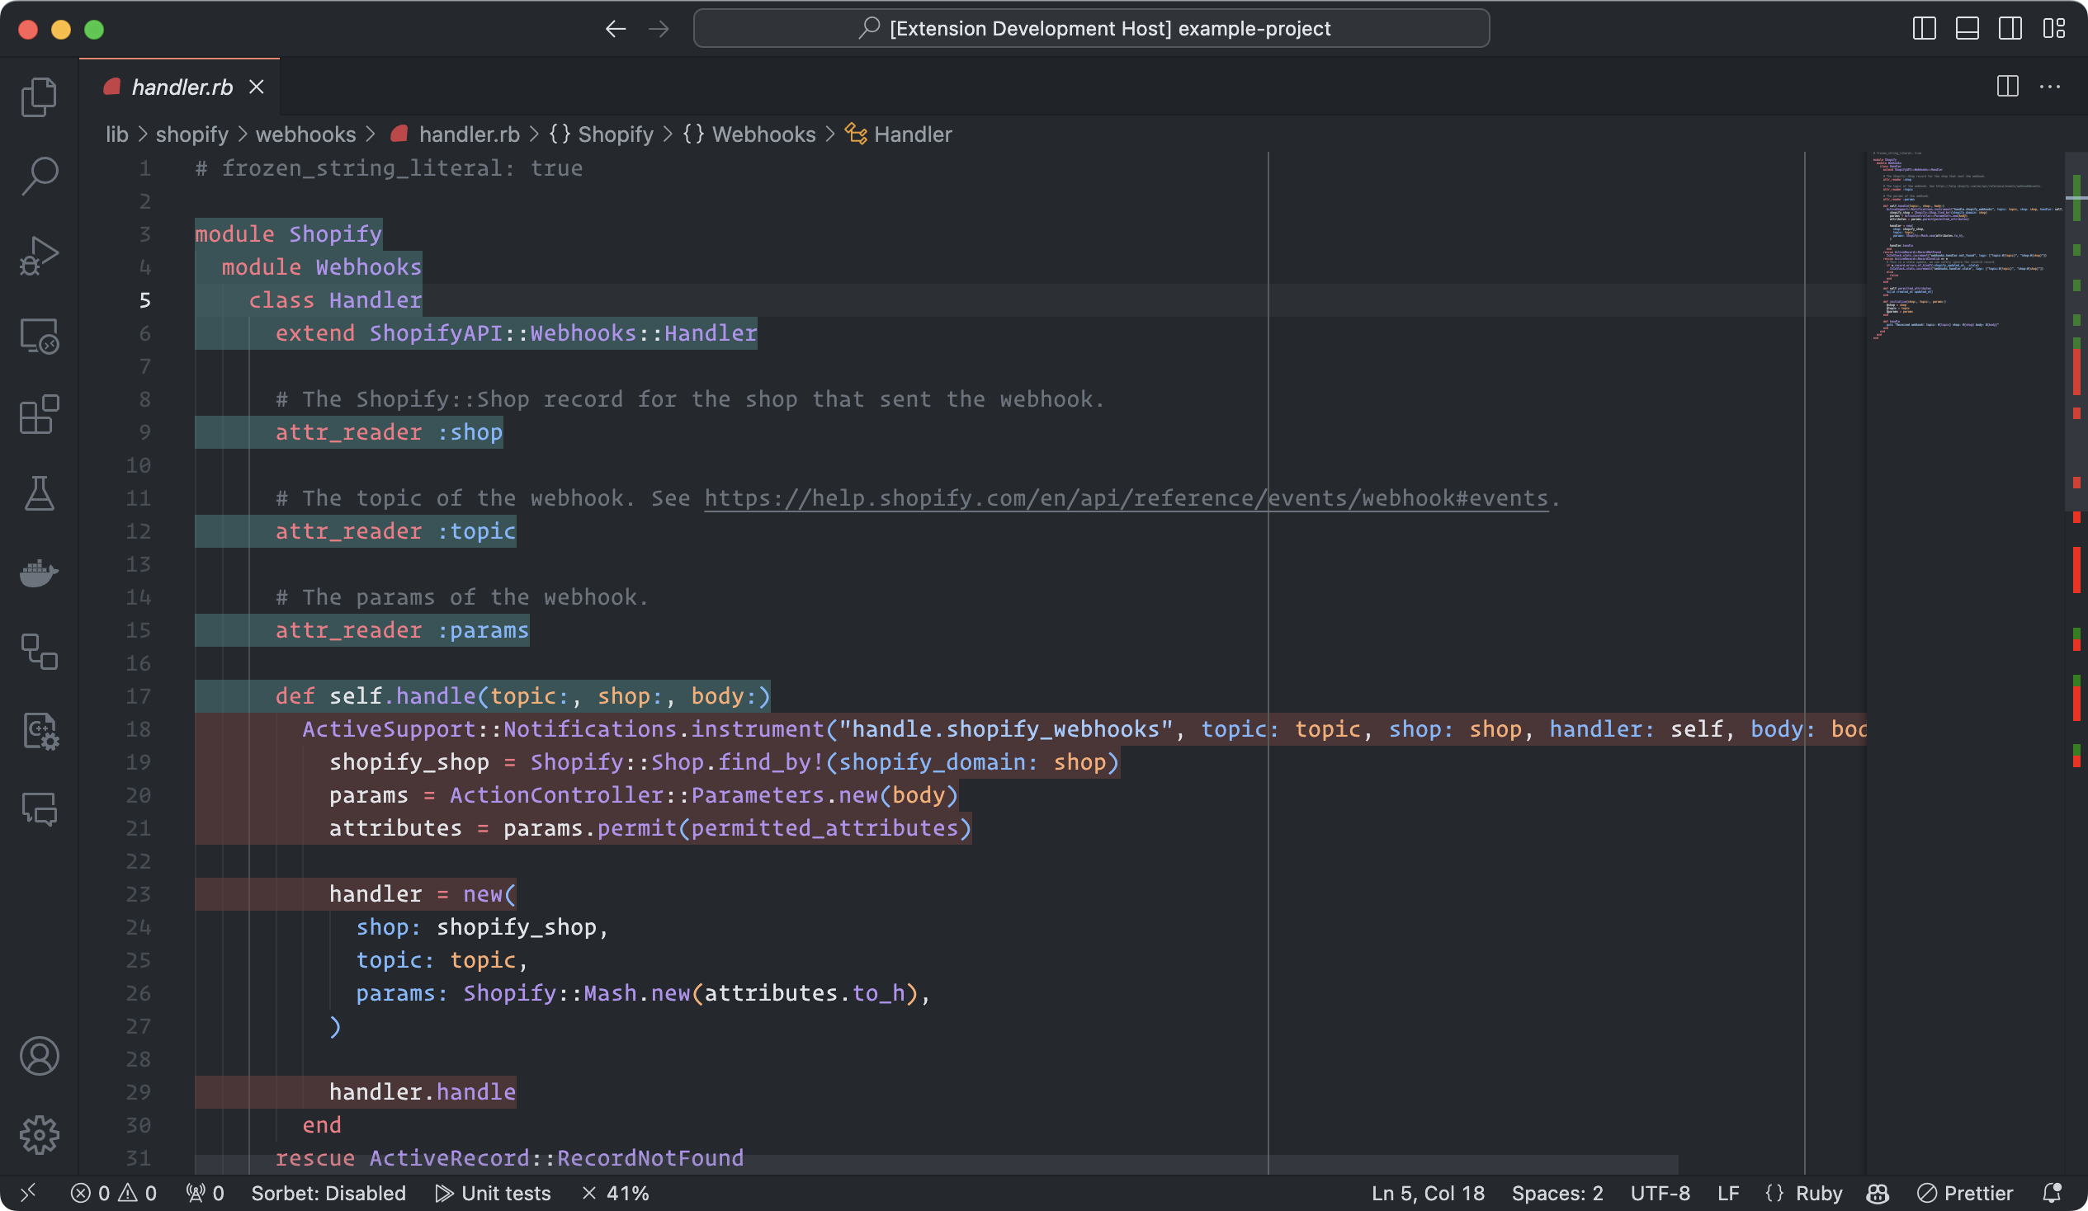Click line number 17 in gutter
Image resolution: width=2088 pixels, height=1211 pixels.
click(139, 695)
